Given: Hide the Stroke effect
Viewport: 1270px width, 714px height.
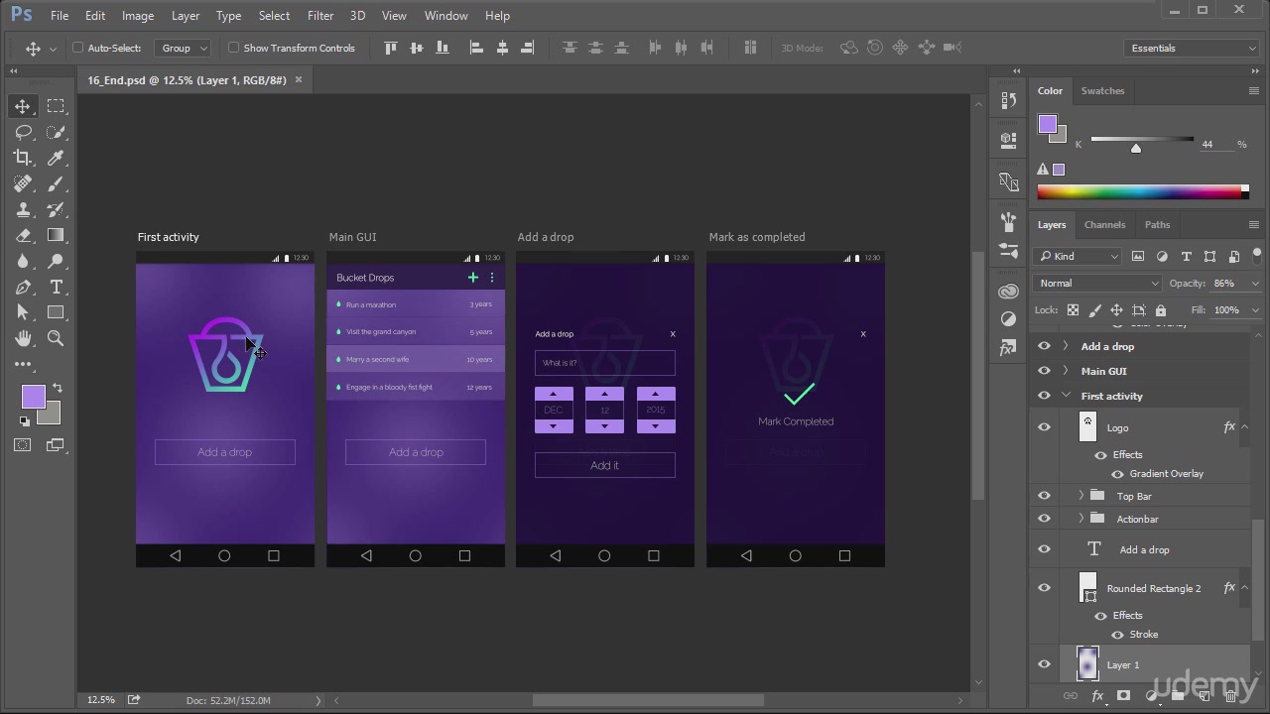Looking at the screenshot, I should pos(1118,635).
